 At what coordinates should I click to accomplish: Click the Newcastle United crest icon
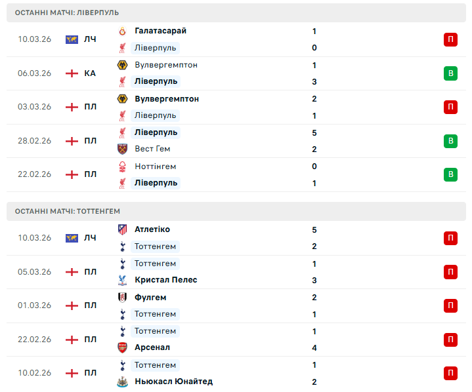(122, 382)
